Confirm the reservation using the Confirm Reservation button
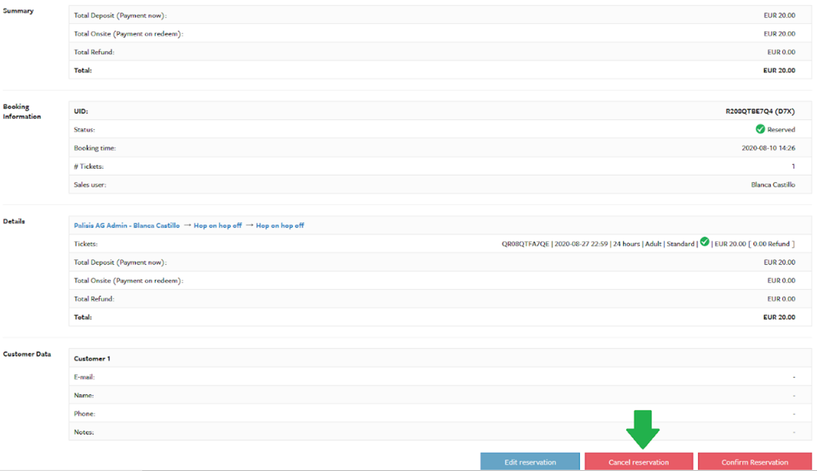817x471 pixels. point(754,462)
